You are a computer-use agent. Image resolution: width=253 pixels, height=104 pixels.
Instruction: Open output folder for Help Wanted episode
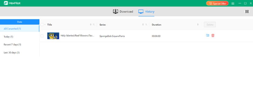tap(208, 35)
